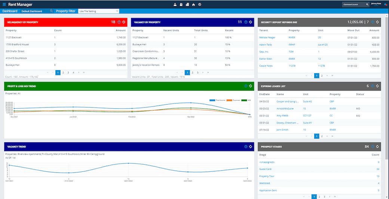Click the home icon in top bar

pyautogui.click(x=193, y=4)
